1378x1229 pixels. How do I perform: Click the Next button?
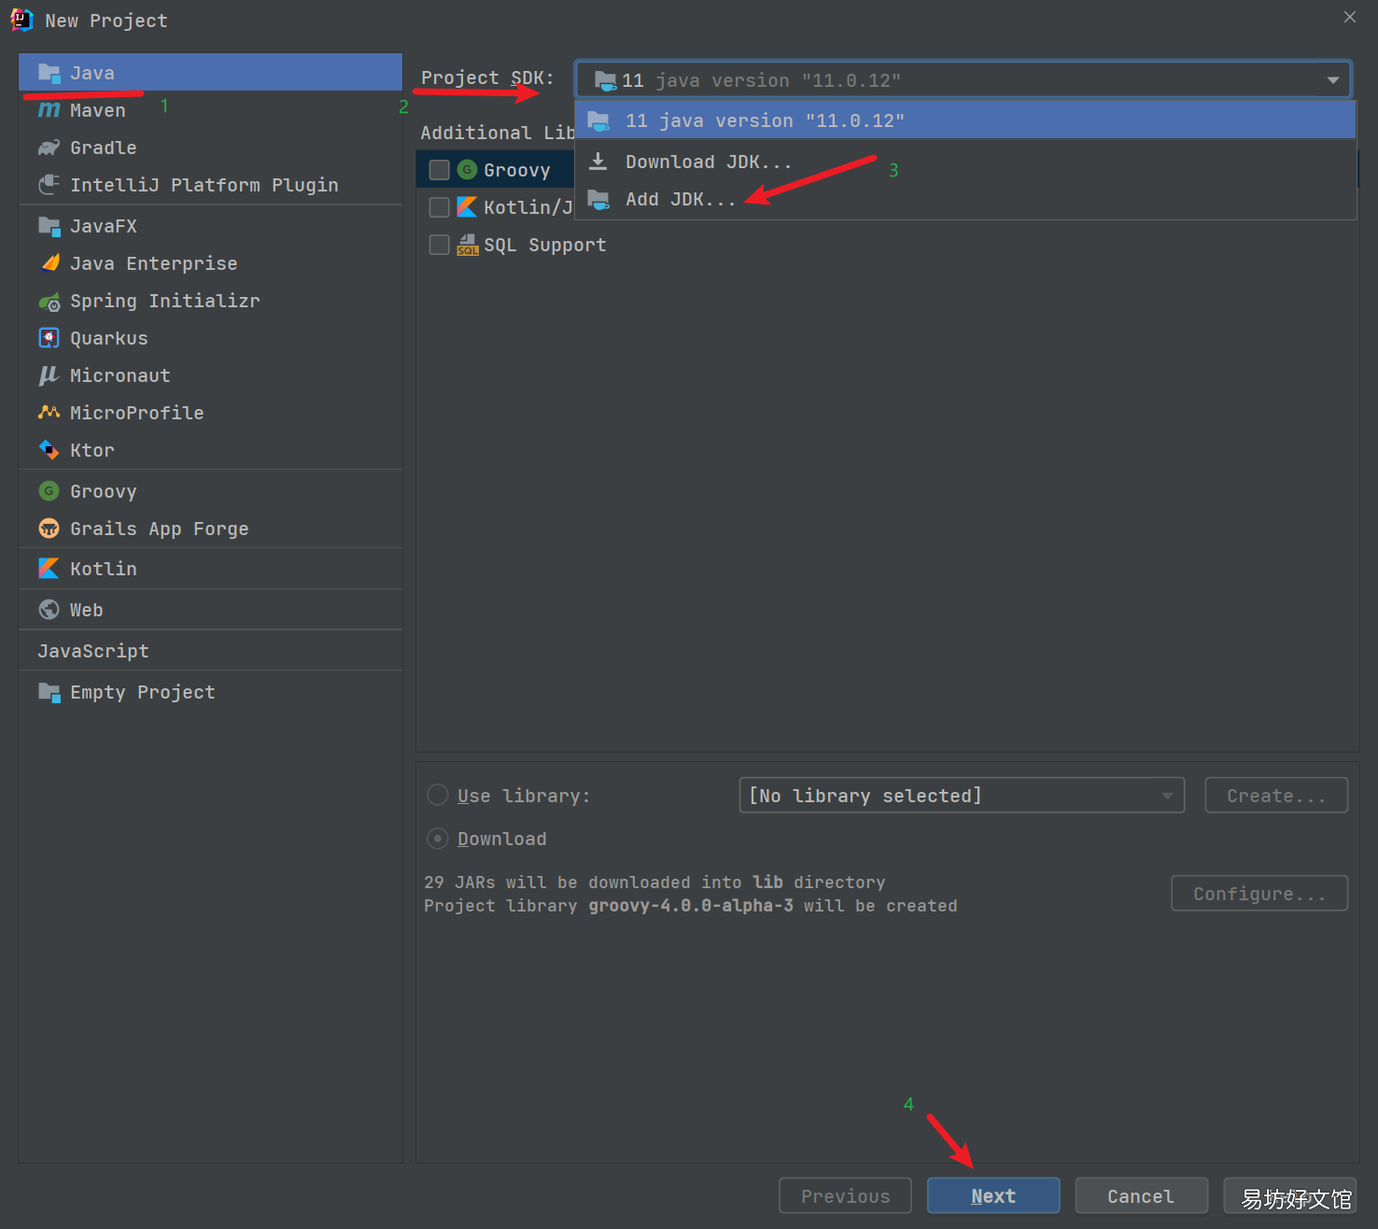(993, 1195)
